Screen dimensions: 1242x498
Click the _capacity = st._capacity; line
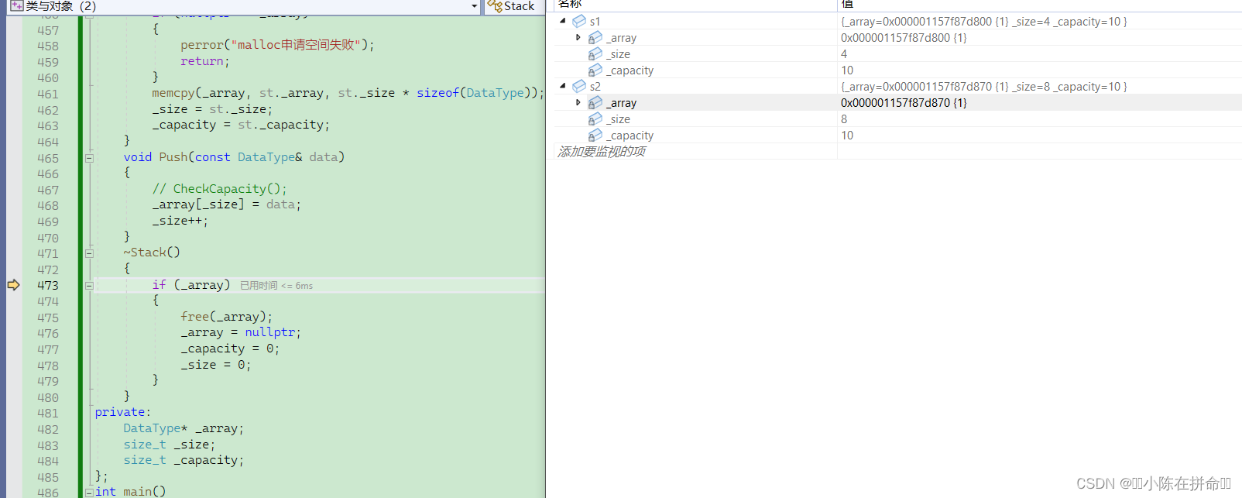pos(241,125)
